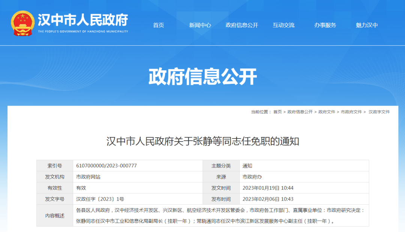Screen dimensions: 405x232
Task: Select document number 汉政任字〔2023〕1号
Action: tap(100, 199)
